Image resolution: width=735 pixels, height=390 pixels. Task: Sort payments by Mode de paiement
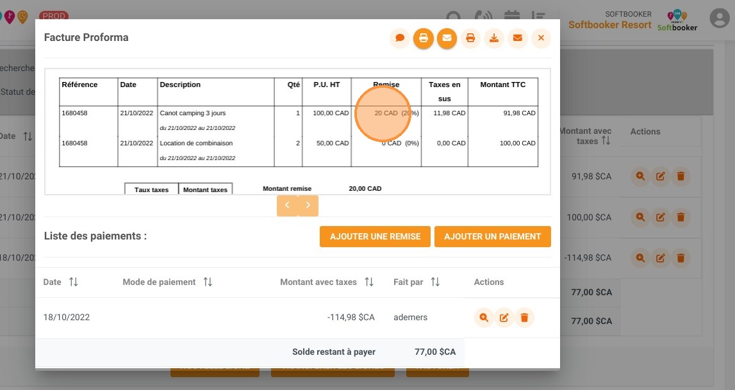[208, 282]
